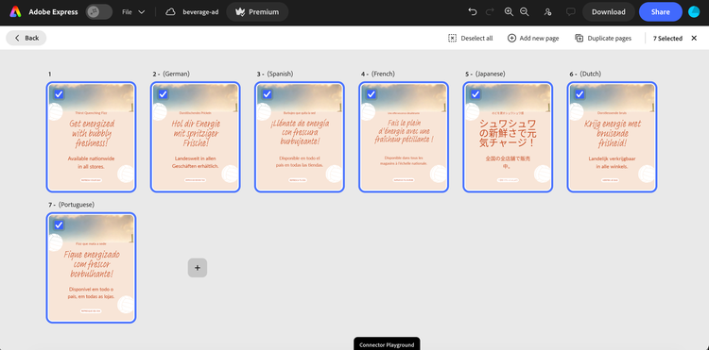Click the Duplicate pages icon
The height and width of the screenshot is (350, 709).
pyautogui.click(x=579, y=39)
